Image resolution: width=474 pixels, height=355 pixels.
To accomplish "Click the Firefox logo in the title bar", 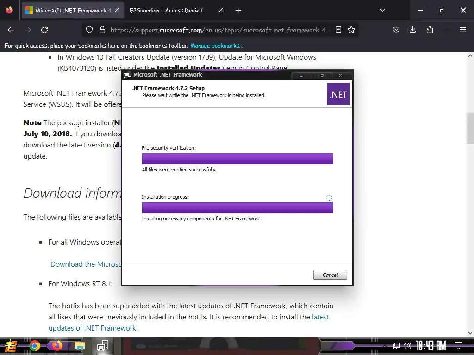I will (x=9, y=10).
